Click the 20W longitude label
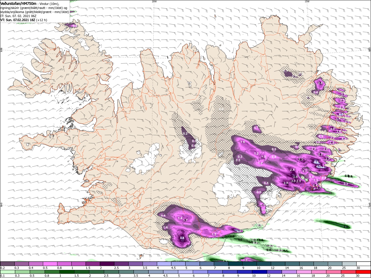 154,1
